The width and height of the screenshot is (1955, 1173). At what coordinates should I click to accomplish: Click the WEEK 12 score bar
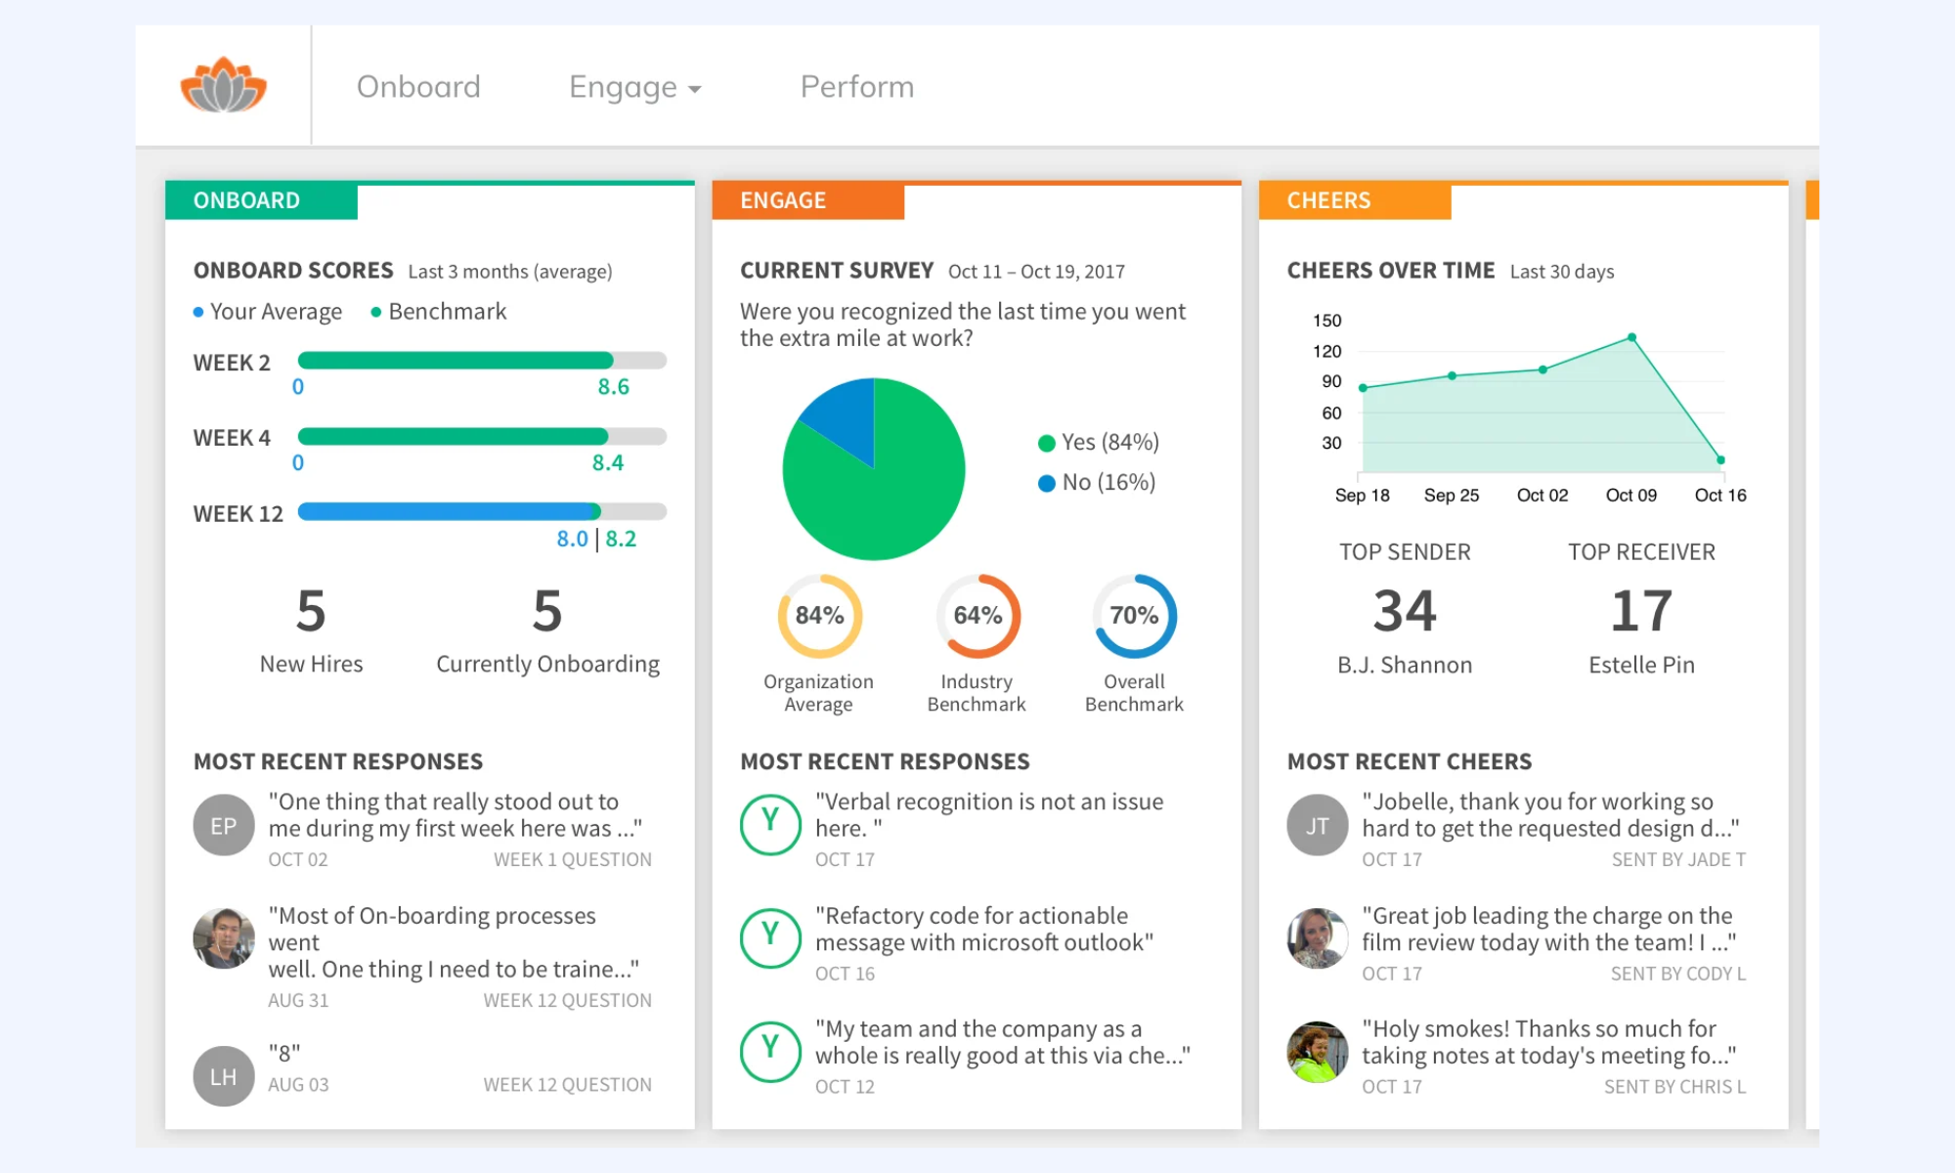[x=482, y=511]
